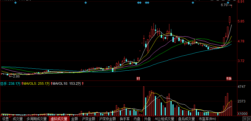Switch to the 成交量 indicator tab
Viewport: 251px width, 121px height.
coord(18,119)
